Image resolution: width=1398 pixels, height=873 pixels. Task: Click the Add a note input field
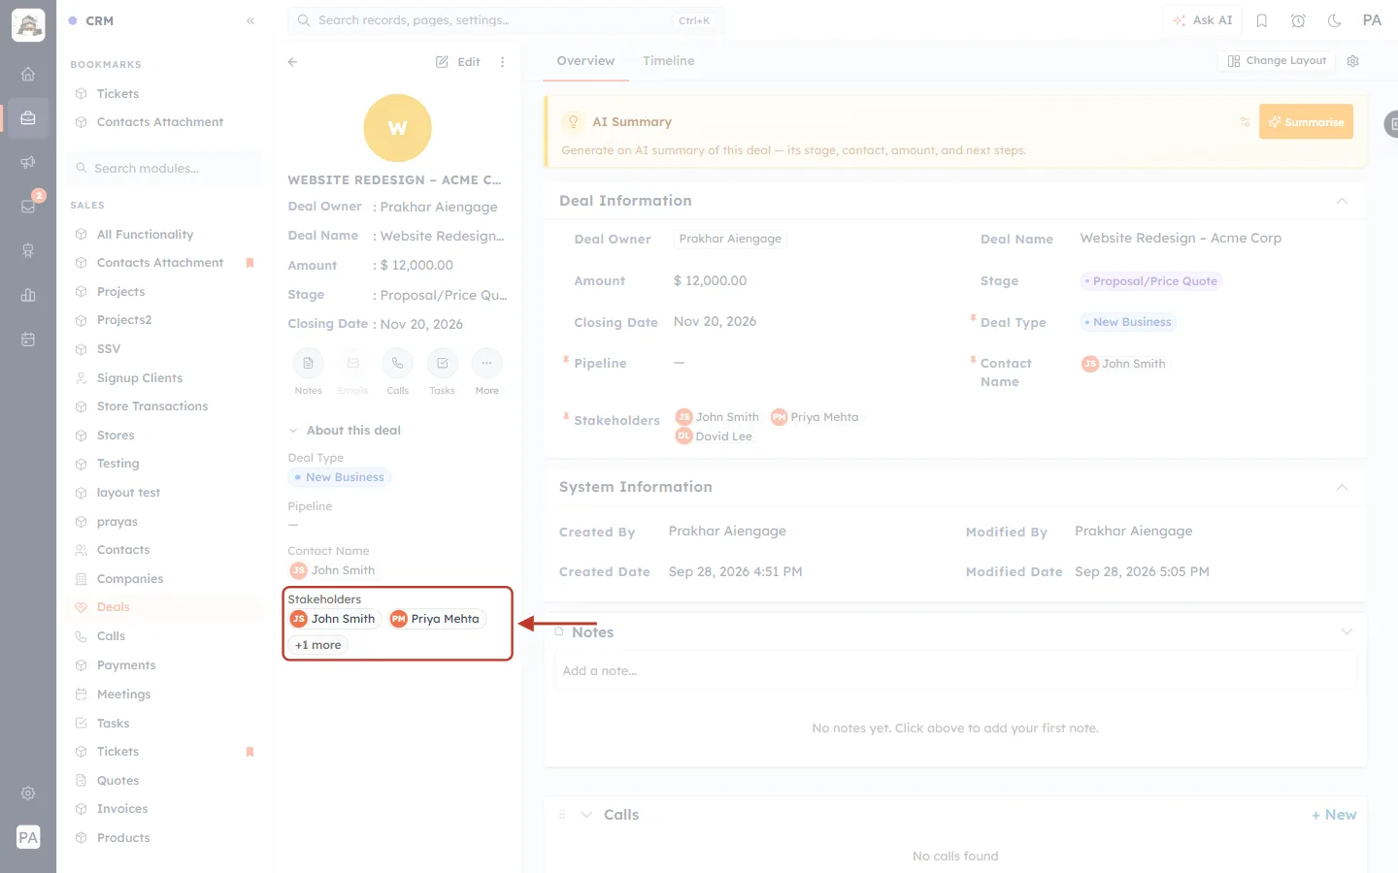pos(955,670)
